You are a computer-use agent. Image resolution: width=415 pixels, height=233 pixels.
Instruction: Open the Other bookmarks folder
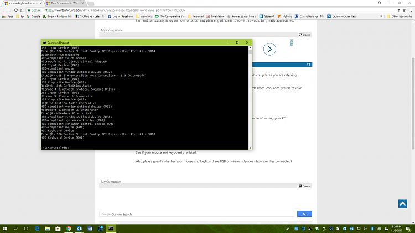(x=401, y=17)
